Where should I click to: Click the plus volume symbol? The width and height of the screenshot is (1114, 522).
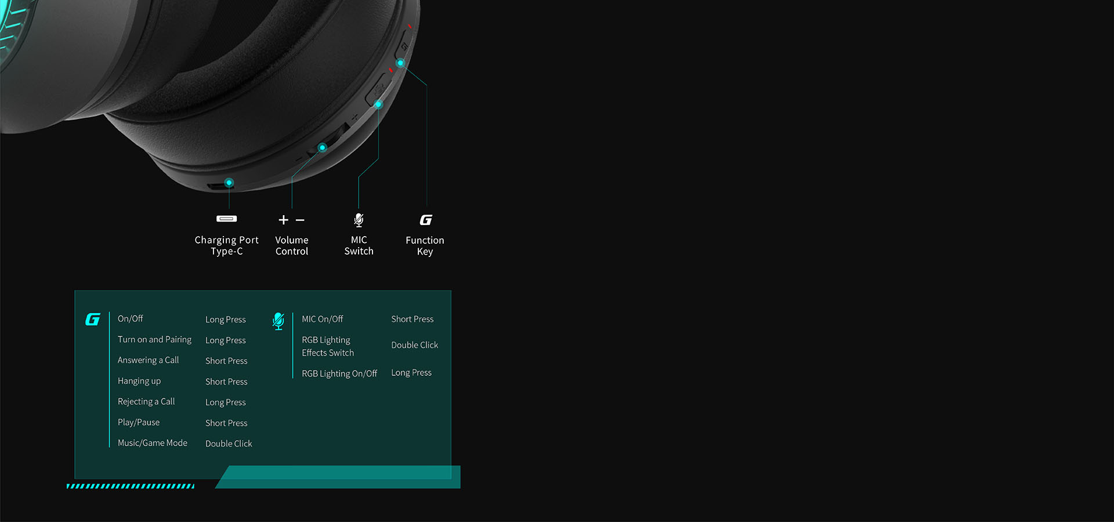[x=283, y=220]
